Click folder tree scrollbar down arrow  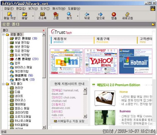44,127
